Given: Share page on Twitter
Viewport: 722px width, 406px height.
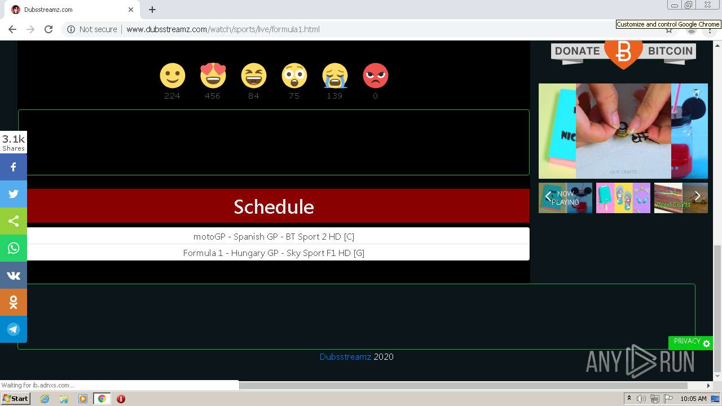Looking at the screenshot, I should point(14,194).
